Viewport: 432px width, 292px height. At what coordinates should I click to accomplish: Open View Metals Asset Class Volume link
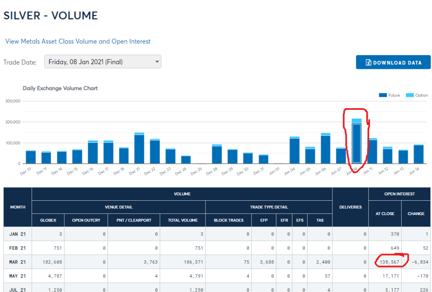78,41
